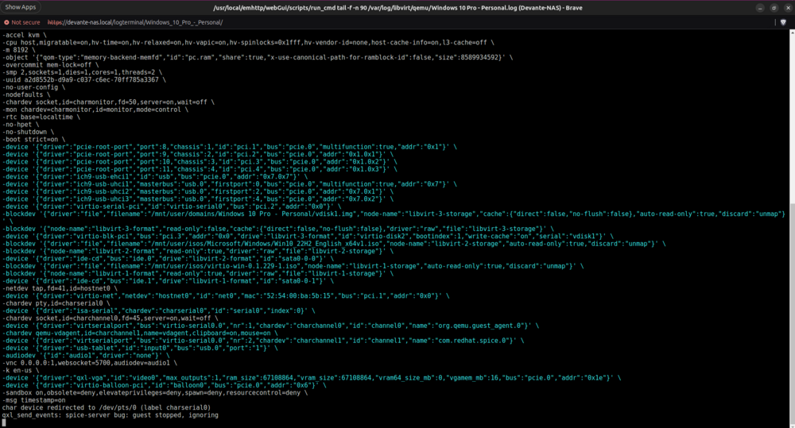Click the ide-cd sata0-0-0 device line
The width and height of the screenshot is (795, 428).
[x=168, y=258]
